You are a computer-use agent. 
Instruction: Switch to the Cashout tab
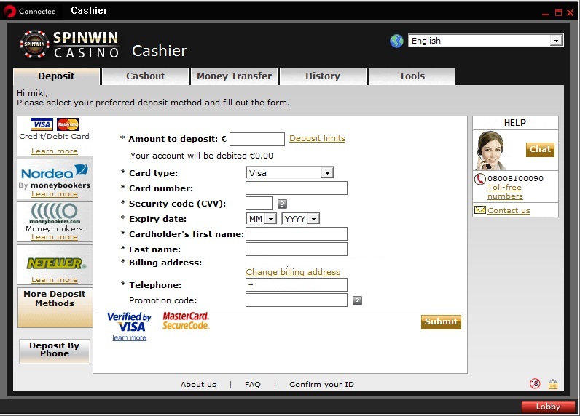tap(145, 76)
